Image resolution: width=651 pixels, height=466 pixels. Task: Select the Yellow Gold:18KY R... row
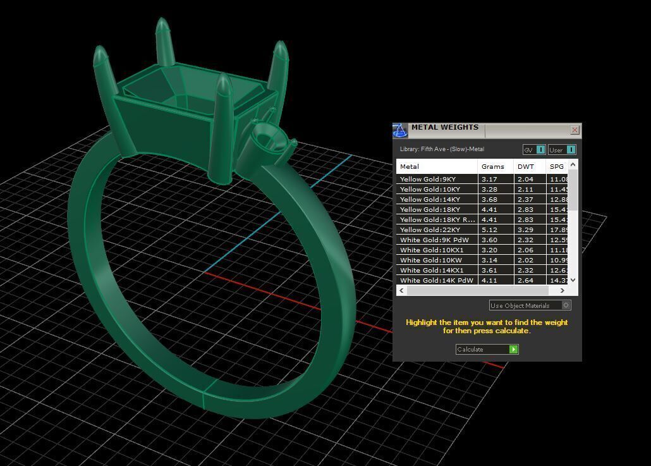[482, 219]
